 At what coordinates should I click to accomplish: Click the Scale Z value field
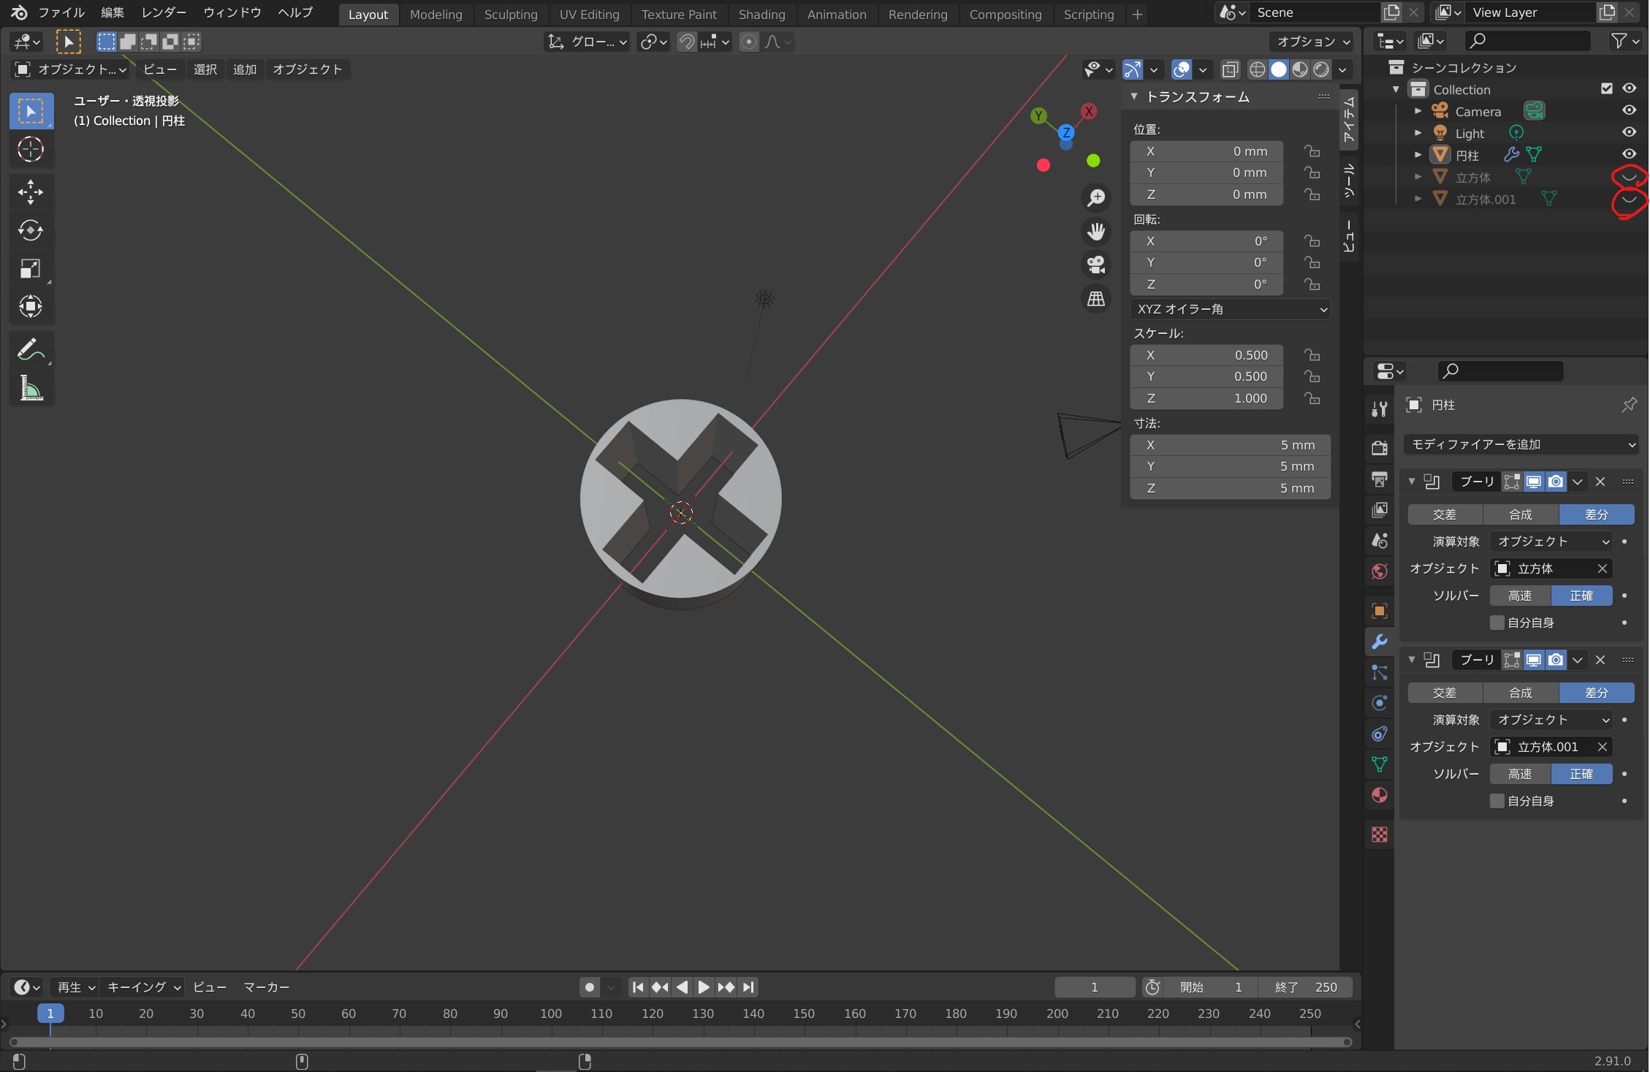pos(1206,398)
